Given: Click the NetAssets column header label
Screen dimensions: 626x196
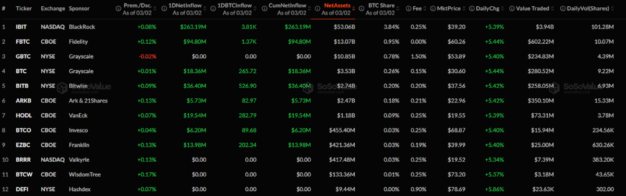Looking at the screenshot, I should [x=337, y=6].
